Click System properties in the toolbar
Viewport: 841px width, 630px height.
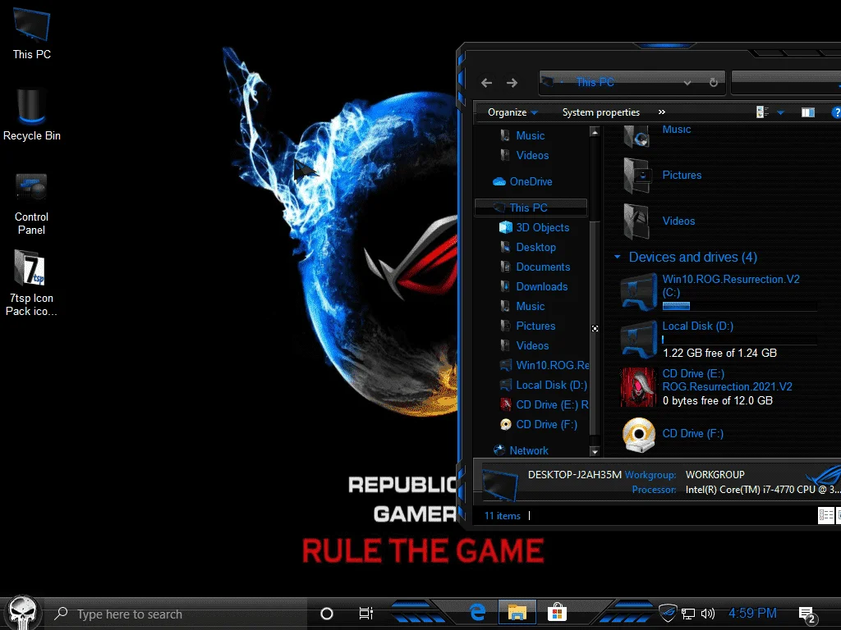click(600, 112)
